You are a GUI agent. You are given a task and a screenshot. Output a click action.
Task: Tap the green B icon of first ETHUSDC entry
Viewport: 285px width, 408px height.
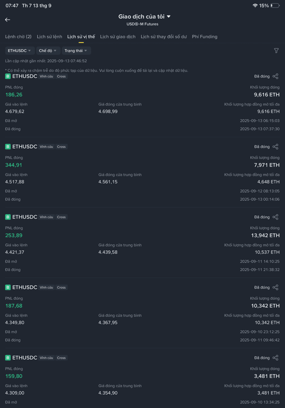(x=8, y=76)
